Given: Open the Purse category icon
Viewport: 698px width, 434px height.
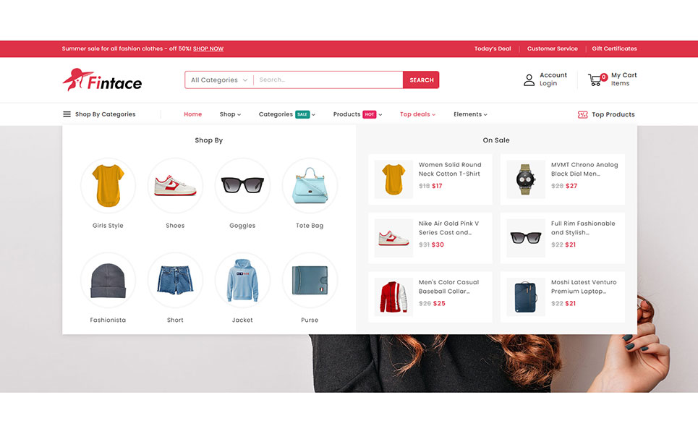Looking at the screenshot, I should point(310,280).
